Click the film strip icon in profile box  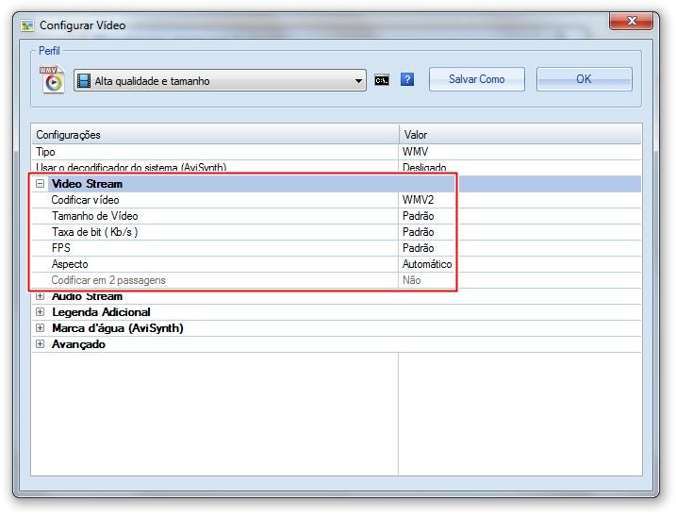[x=83, y=81]
